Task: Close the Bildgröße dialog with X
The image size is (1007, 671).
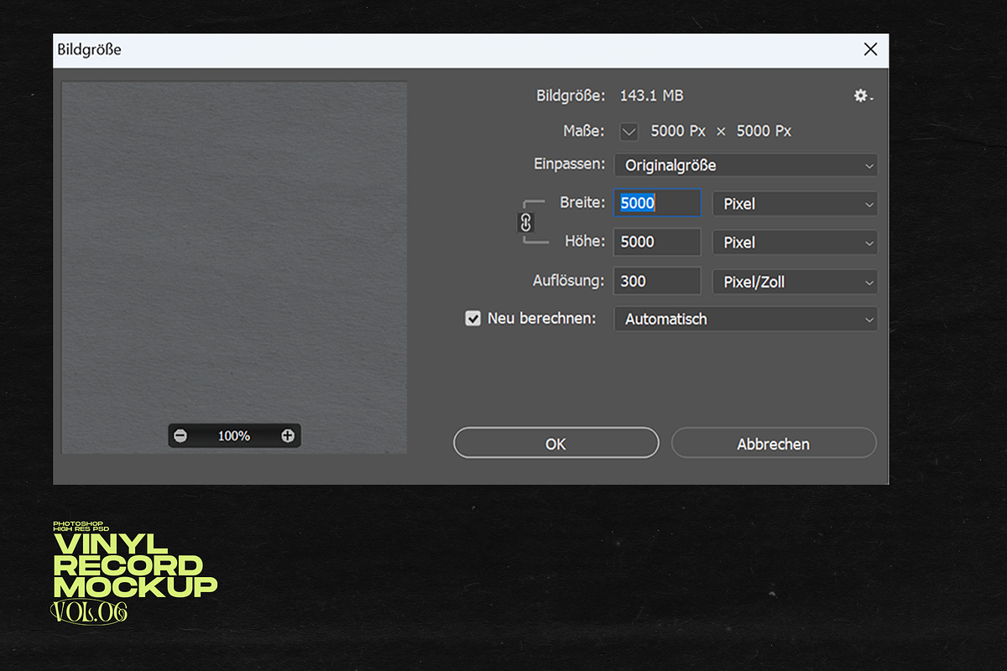Action: 871,49
